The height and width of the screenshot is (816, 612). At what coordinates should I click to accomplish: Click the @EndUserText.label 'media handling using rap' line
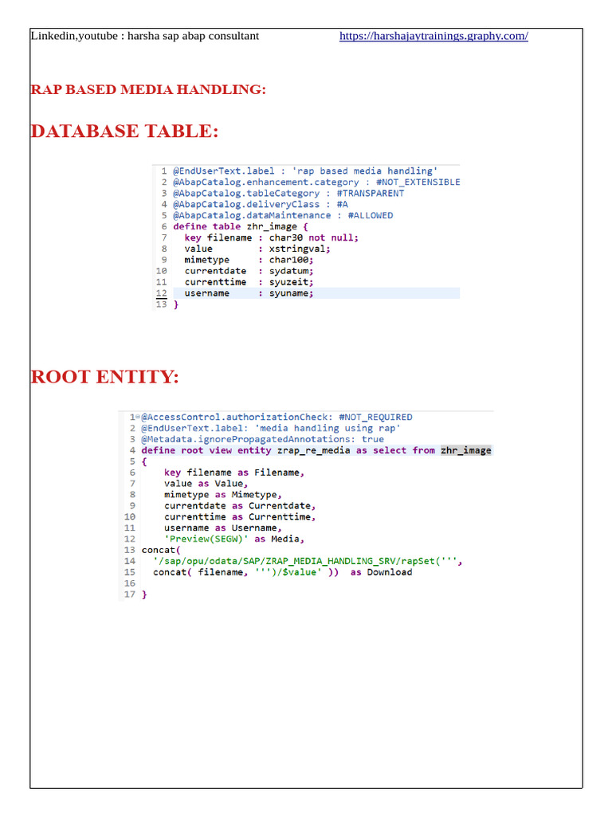click(x=271, y=428)
